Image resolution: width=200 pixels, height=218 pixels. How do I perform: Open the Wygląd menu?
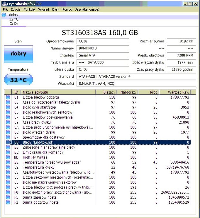pyautogui.click(x=43, y=9)
